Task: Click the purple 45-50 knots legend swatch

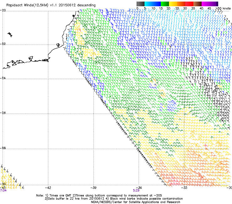Action: (214, 4)
